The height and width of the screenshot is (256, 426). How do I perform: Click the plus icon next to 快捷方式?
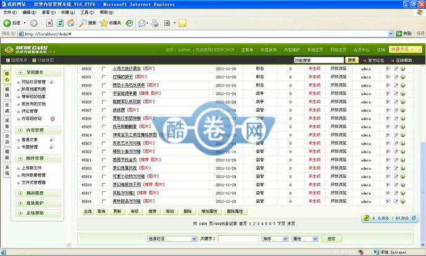[419, 49]
